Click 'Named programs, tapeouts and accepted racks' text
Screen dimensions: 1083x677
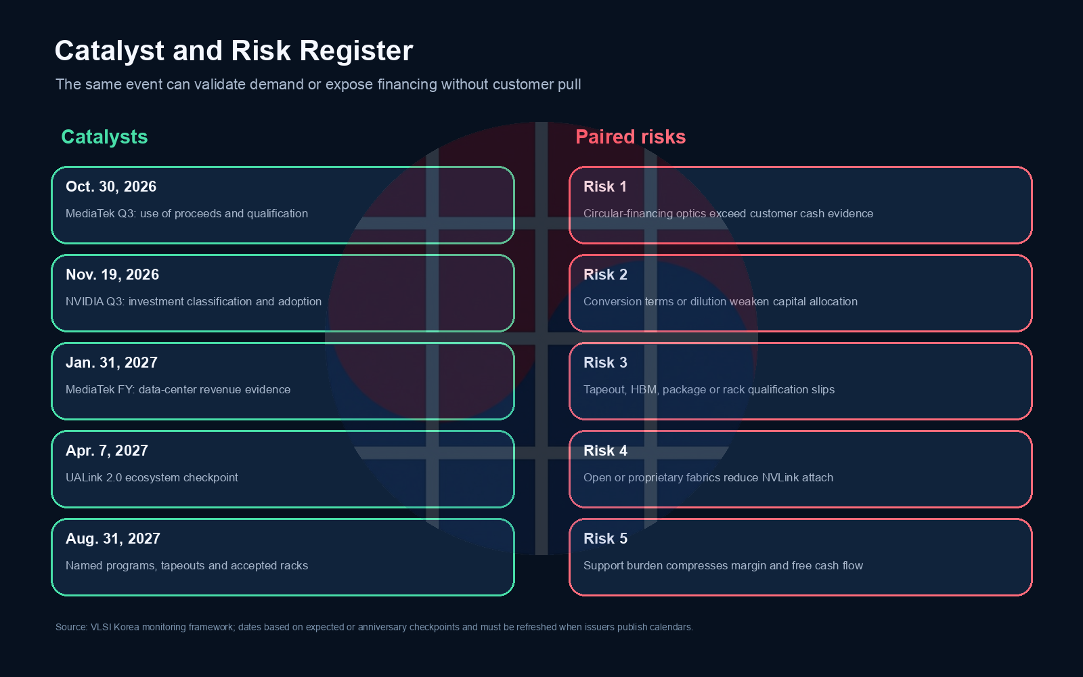(x=187, y=565)
